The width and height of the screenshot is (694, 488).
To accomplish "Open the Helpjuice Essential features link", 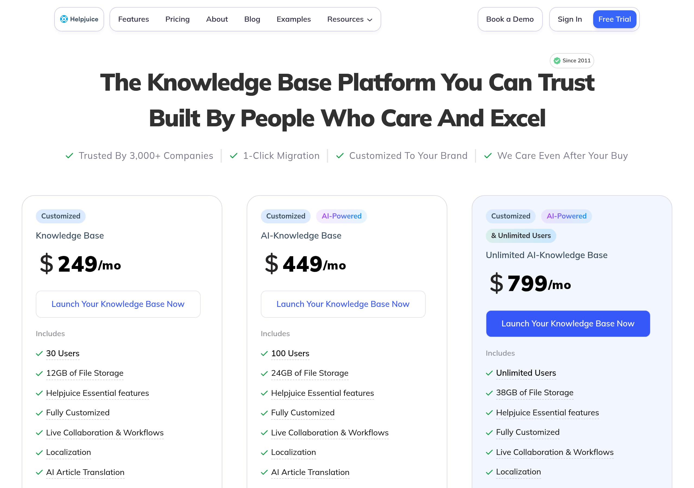I will click(x=97, y=393).
